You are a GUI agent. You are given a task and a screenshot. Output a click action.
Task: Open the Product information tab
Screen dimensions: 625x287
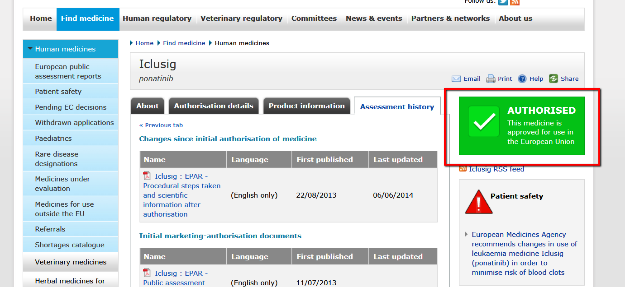[x=306, y=106]
